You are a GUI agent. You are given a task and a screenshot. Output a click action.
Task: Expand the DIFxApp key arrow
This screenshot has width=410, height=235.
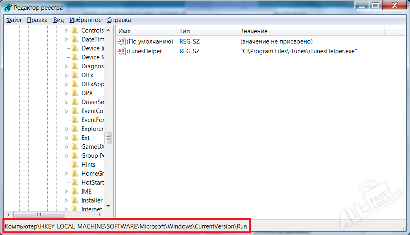click(67, 84)
